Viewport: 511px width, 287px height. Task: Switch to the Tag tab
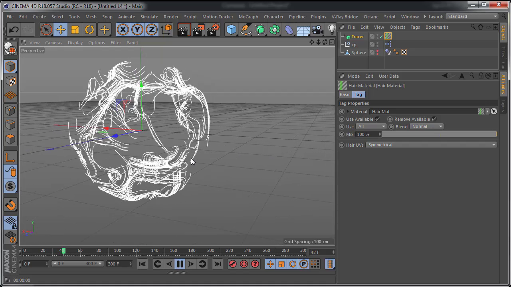pos(358,94)
